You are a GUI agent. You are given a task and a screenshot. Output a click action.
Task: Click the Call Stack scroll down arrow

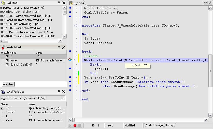(65, 36)
